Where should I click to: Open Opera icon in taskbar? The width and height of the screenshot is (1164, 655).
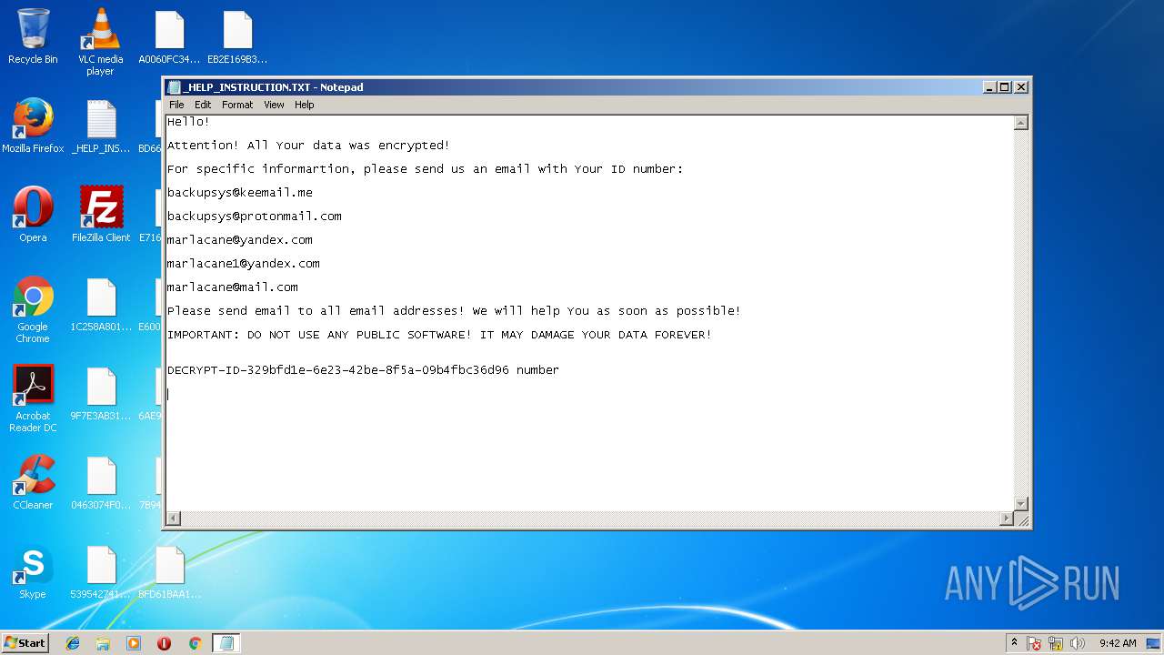coord(164,643)
